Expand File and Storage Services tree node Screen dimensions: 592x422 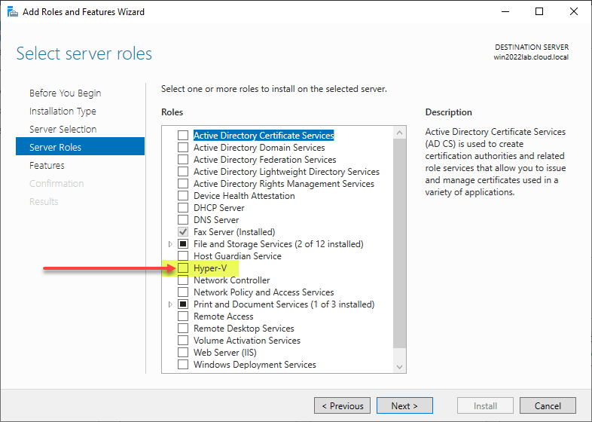click(x=170, y=244)
